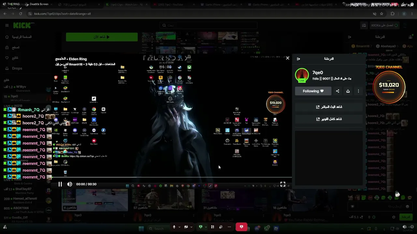Open the sidebar home page item
Screen dimensions: 417x234
tap(22, 37)
